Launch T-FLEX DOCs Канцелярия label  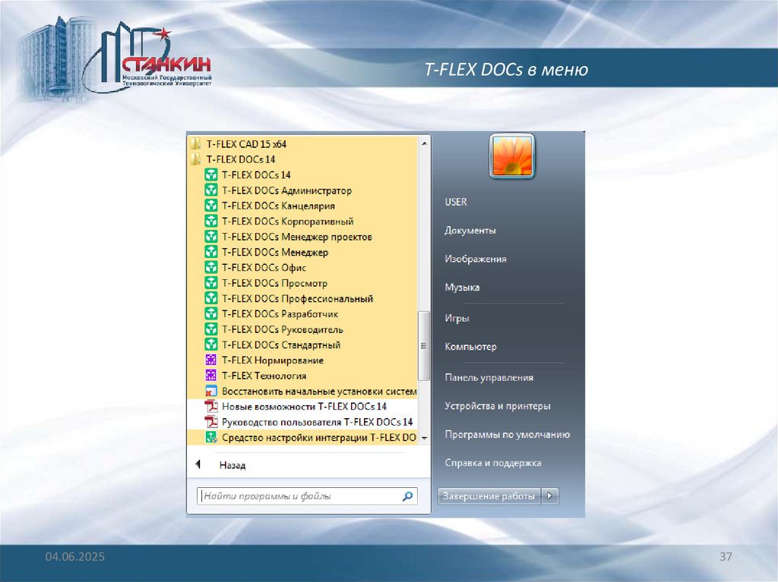(x=278, y=206)
